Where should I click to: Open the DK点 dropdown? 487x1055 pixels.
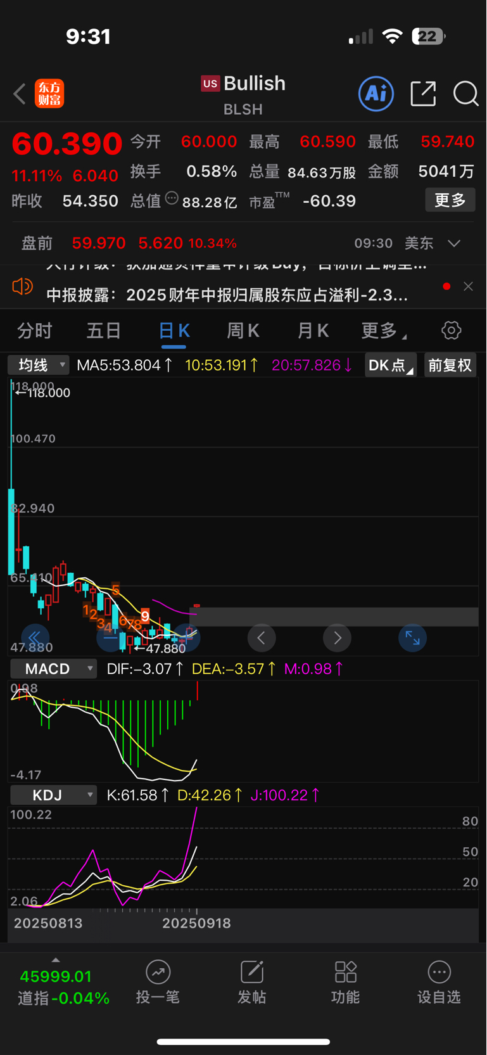[x=391, y=365]
